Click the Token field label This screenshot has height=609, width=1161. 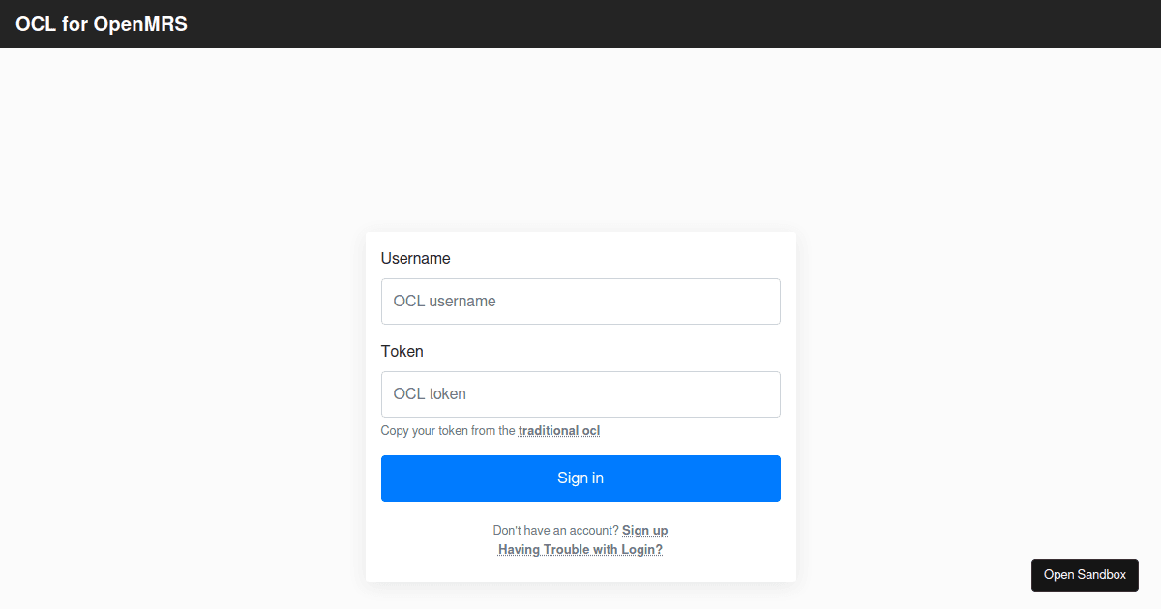[x=402, y=352]
